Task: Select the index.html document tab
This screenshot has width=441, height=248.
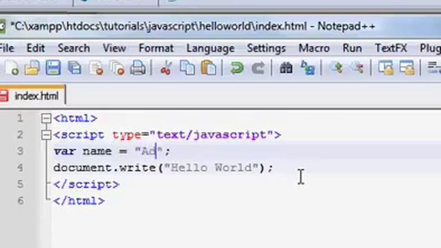Action: 32,96
